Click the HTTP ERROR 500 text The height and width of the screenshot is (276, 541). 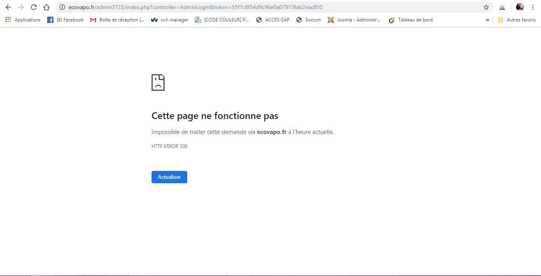click(x=169, y=146)
